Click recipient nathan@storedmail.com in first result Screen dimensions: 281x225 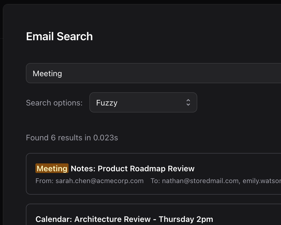[200, 181]
